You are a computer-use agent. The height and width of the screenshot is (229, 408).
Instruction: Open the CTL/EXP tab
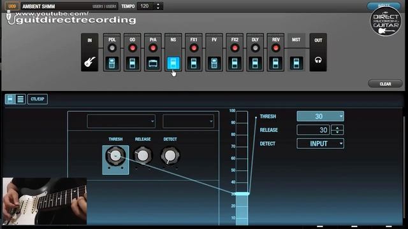coord(38,99)
